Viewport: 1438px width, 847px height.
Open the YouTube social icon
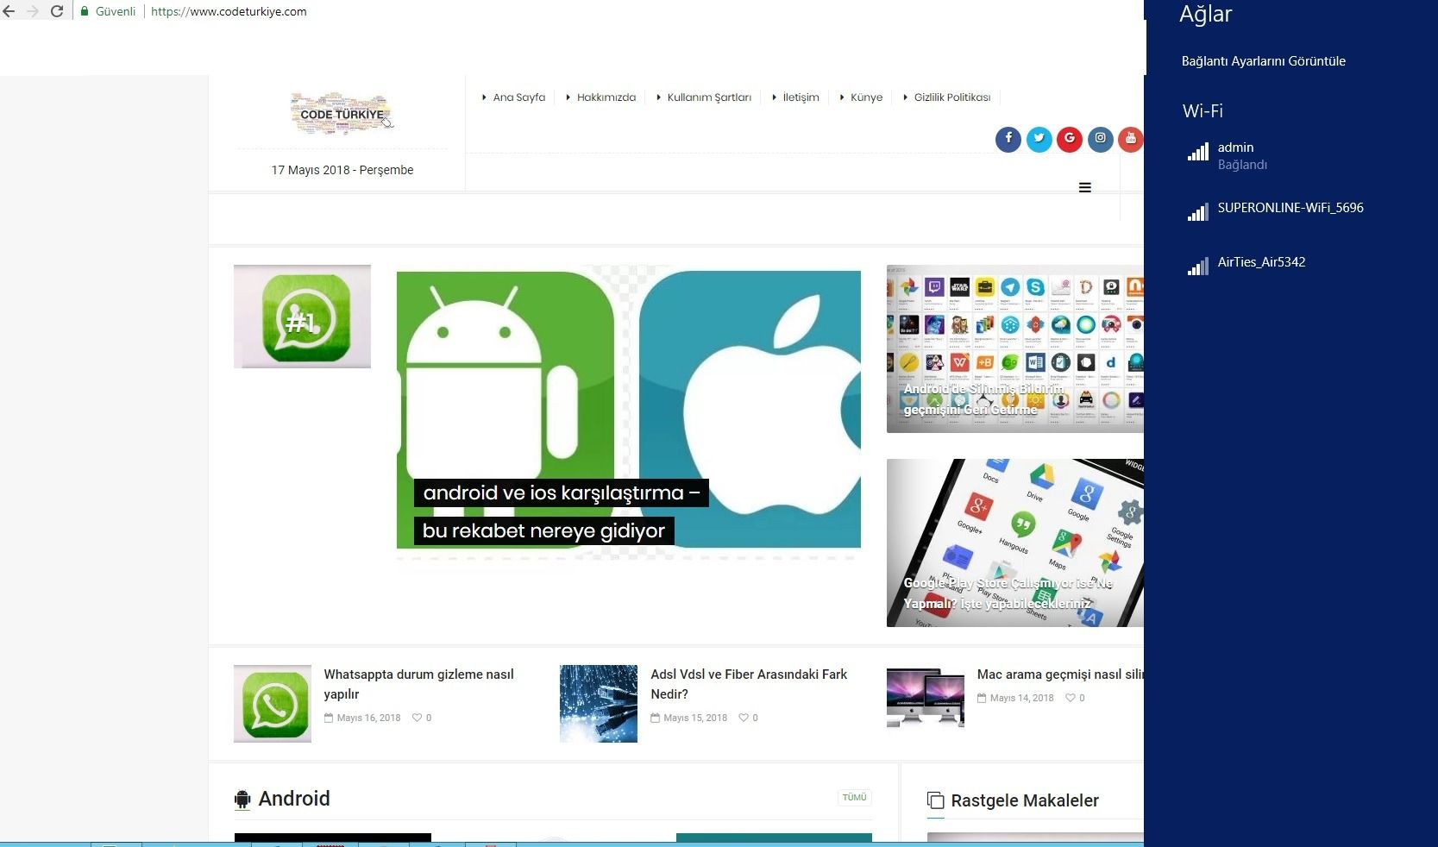tap(1131, 139)
